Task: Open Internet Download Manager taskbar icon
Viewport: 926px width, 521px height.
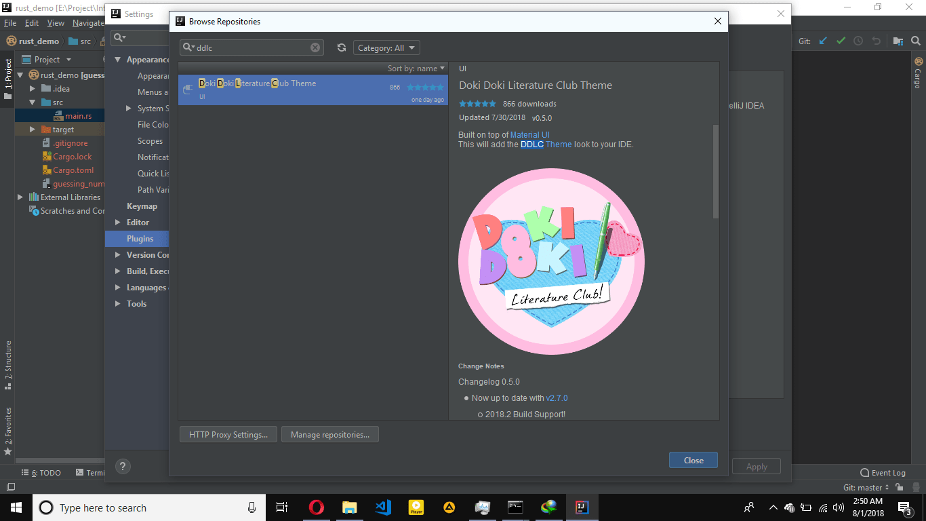Action: (548, 507)
